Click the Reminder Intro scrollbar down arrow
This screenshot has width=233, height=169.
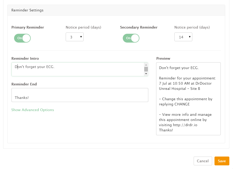click(146, 74)
